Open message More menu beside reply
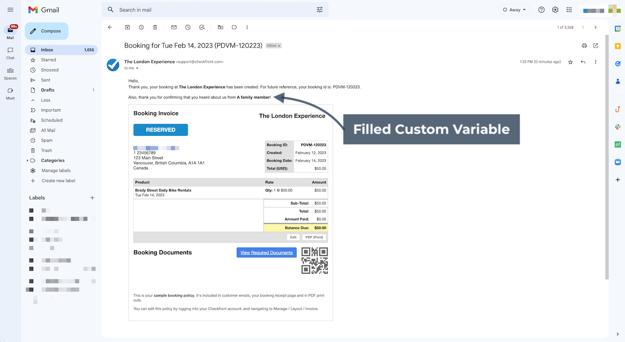 click(595, 62)
